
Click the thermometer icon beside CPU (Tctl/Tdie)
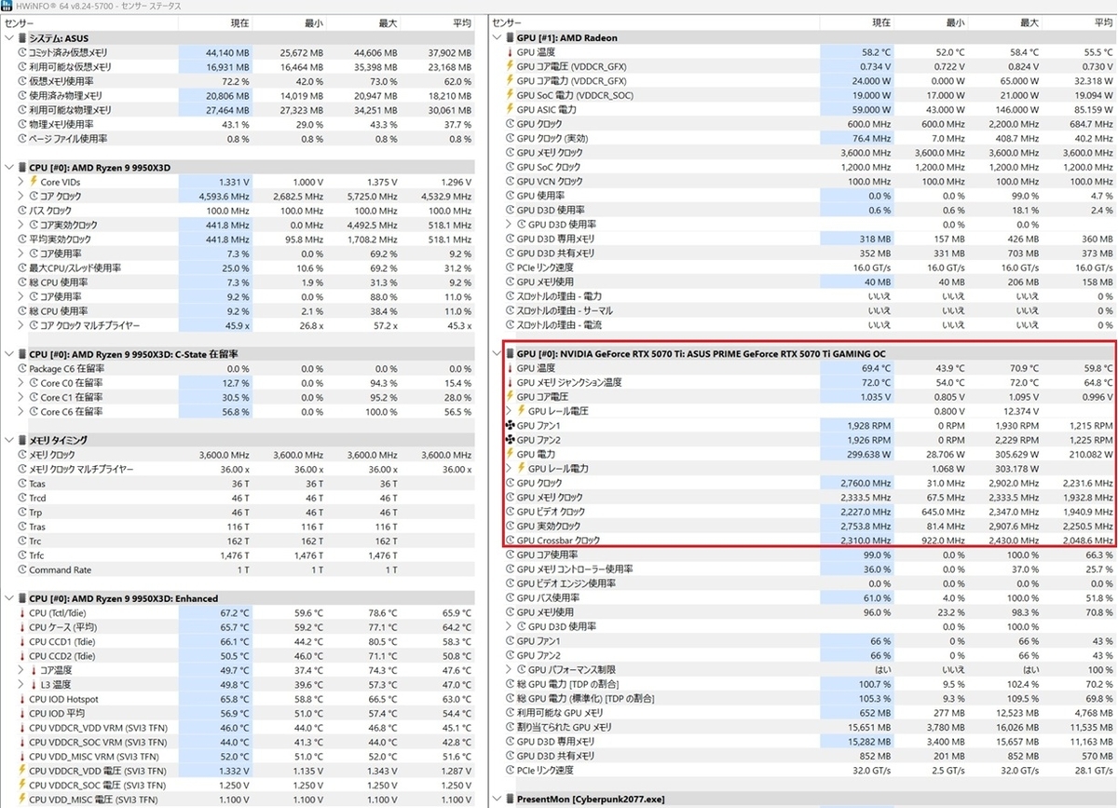[x=21, y=613]
